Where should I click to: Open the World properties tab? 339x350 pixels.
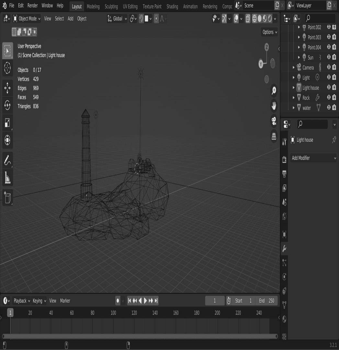point(284,216)
